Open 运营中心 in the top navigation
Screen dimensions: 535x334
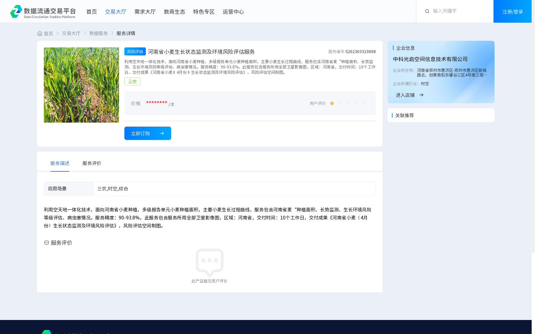tap(233, 12)
